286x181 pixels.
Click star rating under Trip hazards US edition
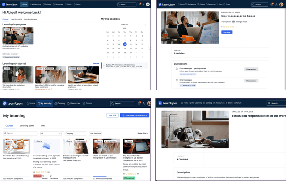pos(131,174)
